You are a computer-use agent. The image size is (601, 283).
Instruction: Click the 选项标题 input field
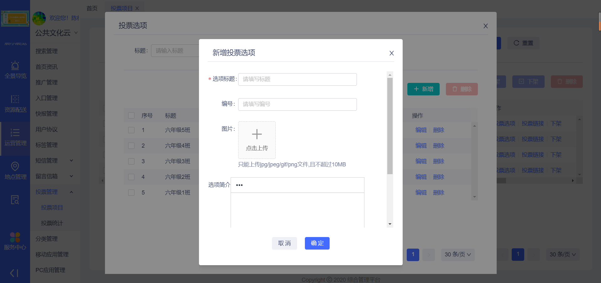(x=297, y=79)
